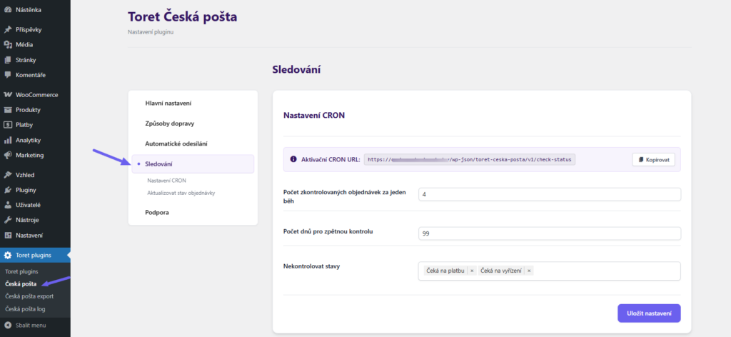The image size is (731, 337).
Task: Click the Platby dollar icon
Action: click(7, 125)
